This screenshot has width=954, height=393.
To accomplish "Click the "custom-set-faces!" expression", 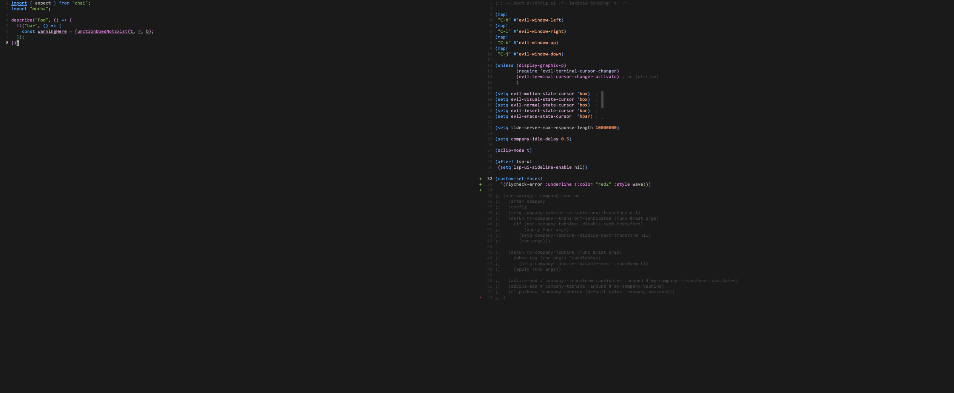I will (520, 179).
